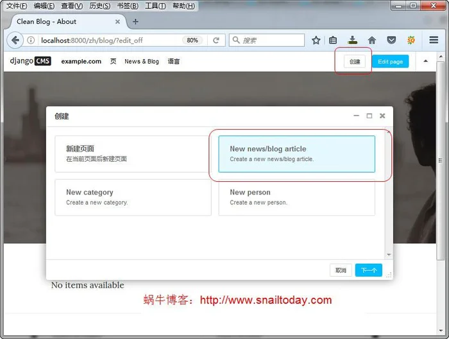449x339 pixels.
Task: Reload the page with refresh icon
Action: click(x=216, y=40)
